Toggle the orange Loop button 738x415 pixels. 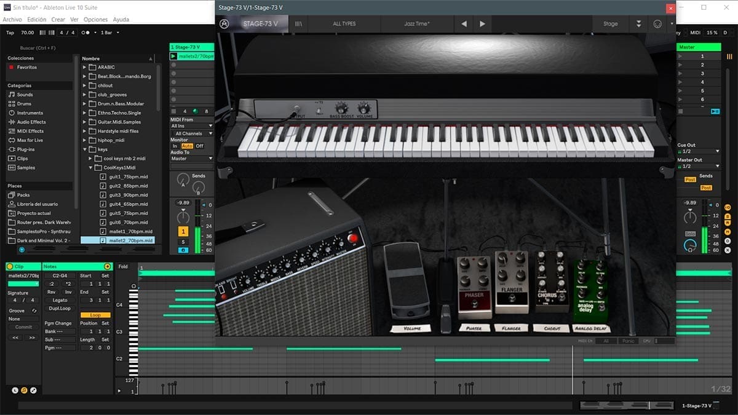[95, 315]
